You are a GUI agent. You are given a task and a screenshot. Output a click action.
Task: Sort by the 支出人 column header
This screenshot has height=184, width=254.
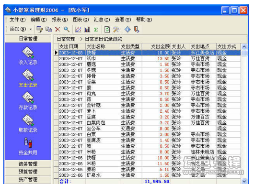[181, 46]
